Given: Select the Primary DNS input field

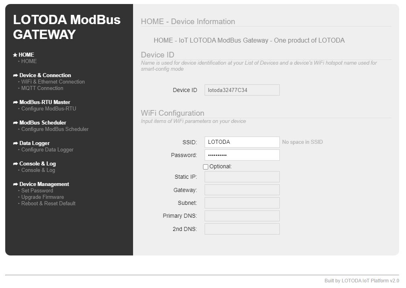Looking at the screenshot, I should [242, 216].
